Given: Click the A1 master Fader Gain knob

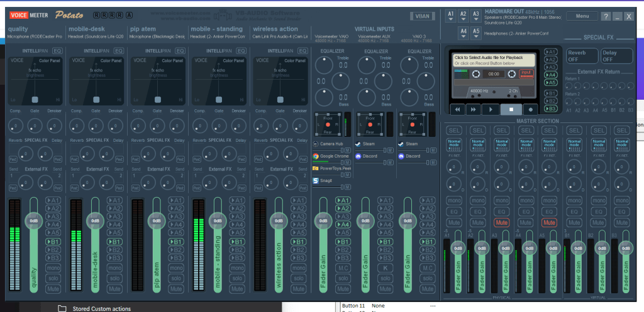Looking at the screenshot, I should [x=458, y=247].
